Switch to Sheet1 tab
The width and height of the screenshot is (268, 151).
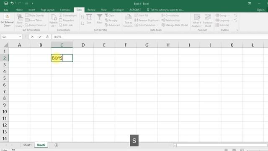[x=27, y=145]
